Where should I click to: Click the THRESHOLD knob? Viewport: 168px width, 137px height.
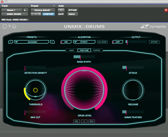tap(35, 90)
